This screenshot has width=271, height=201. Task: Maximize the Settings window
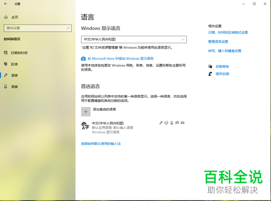pyautogui.click(x=254, y=4)
